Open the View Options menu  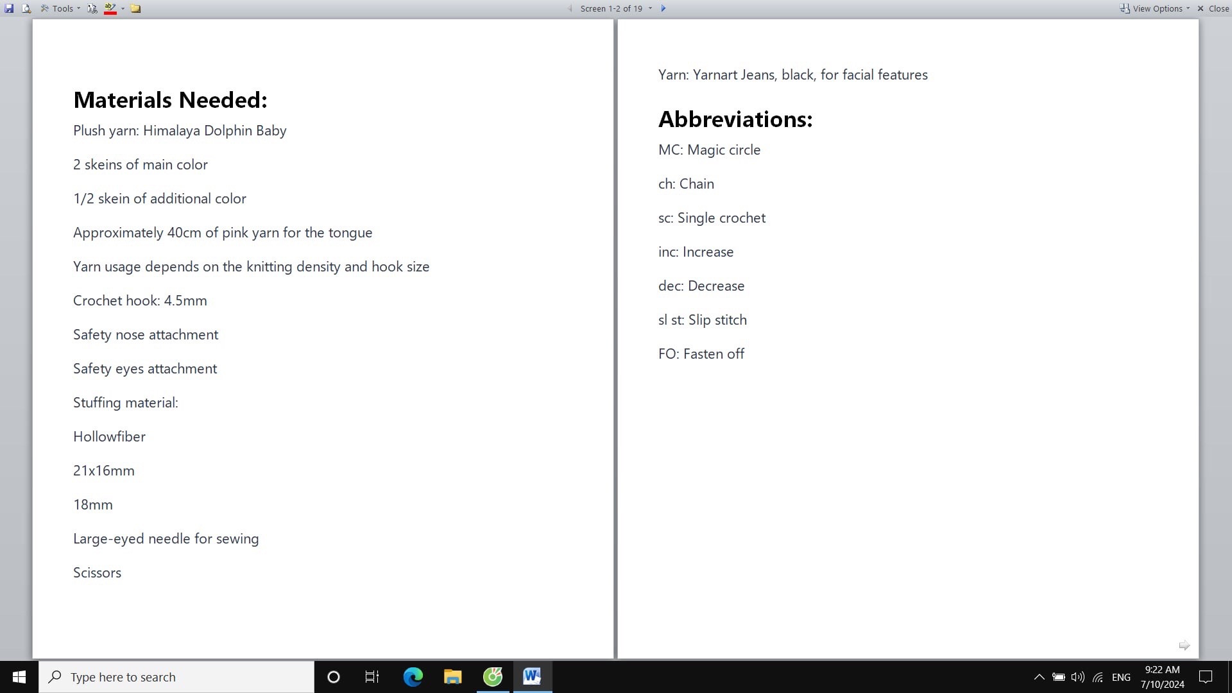coord(1155,8)
